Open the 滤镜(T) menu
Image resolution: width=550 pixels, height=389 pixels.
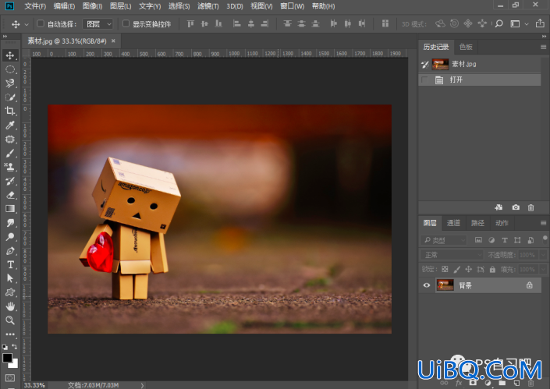pos(208,6)
